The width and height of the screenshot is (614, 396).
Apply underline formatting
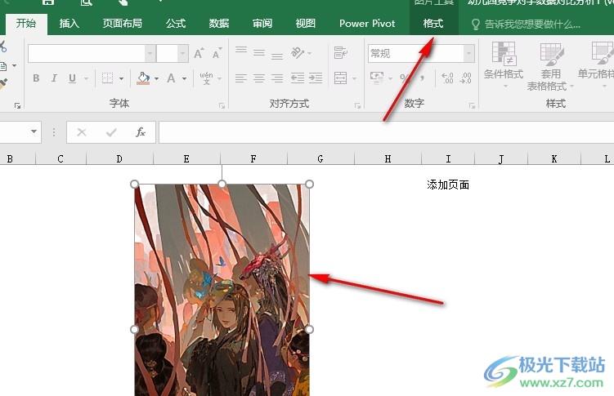(x=72, y=78)
